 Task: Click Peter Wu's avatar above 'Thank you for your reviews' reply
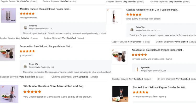pyautogui.click(x=132, y=29)
